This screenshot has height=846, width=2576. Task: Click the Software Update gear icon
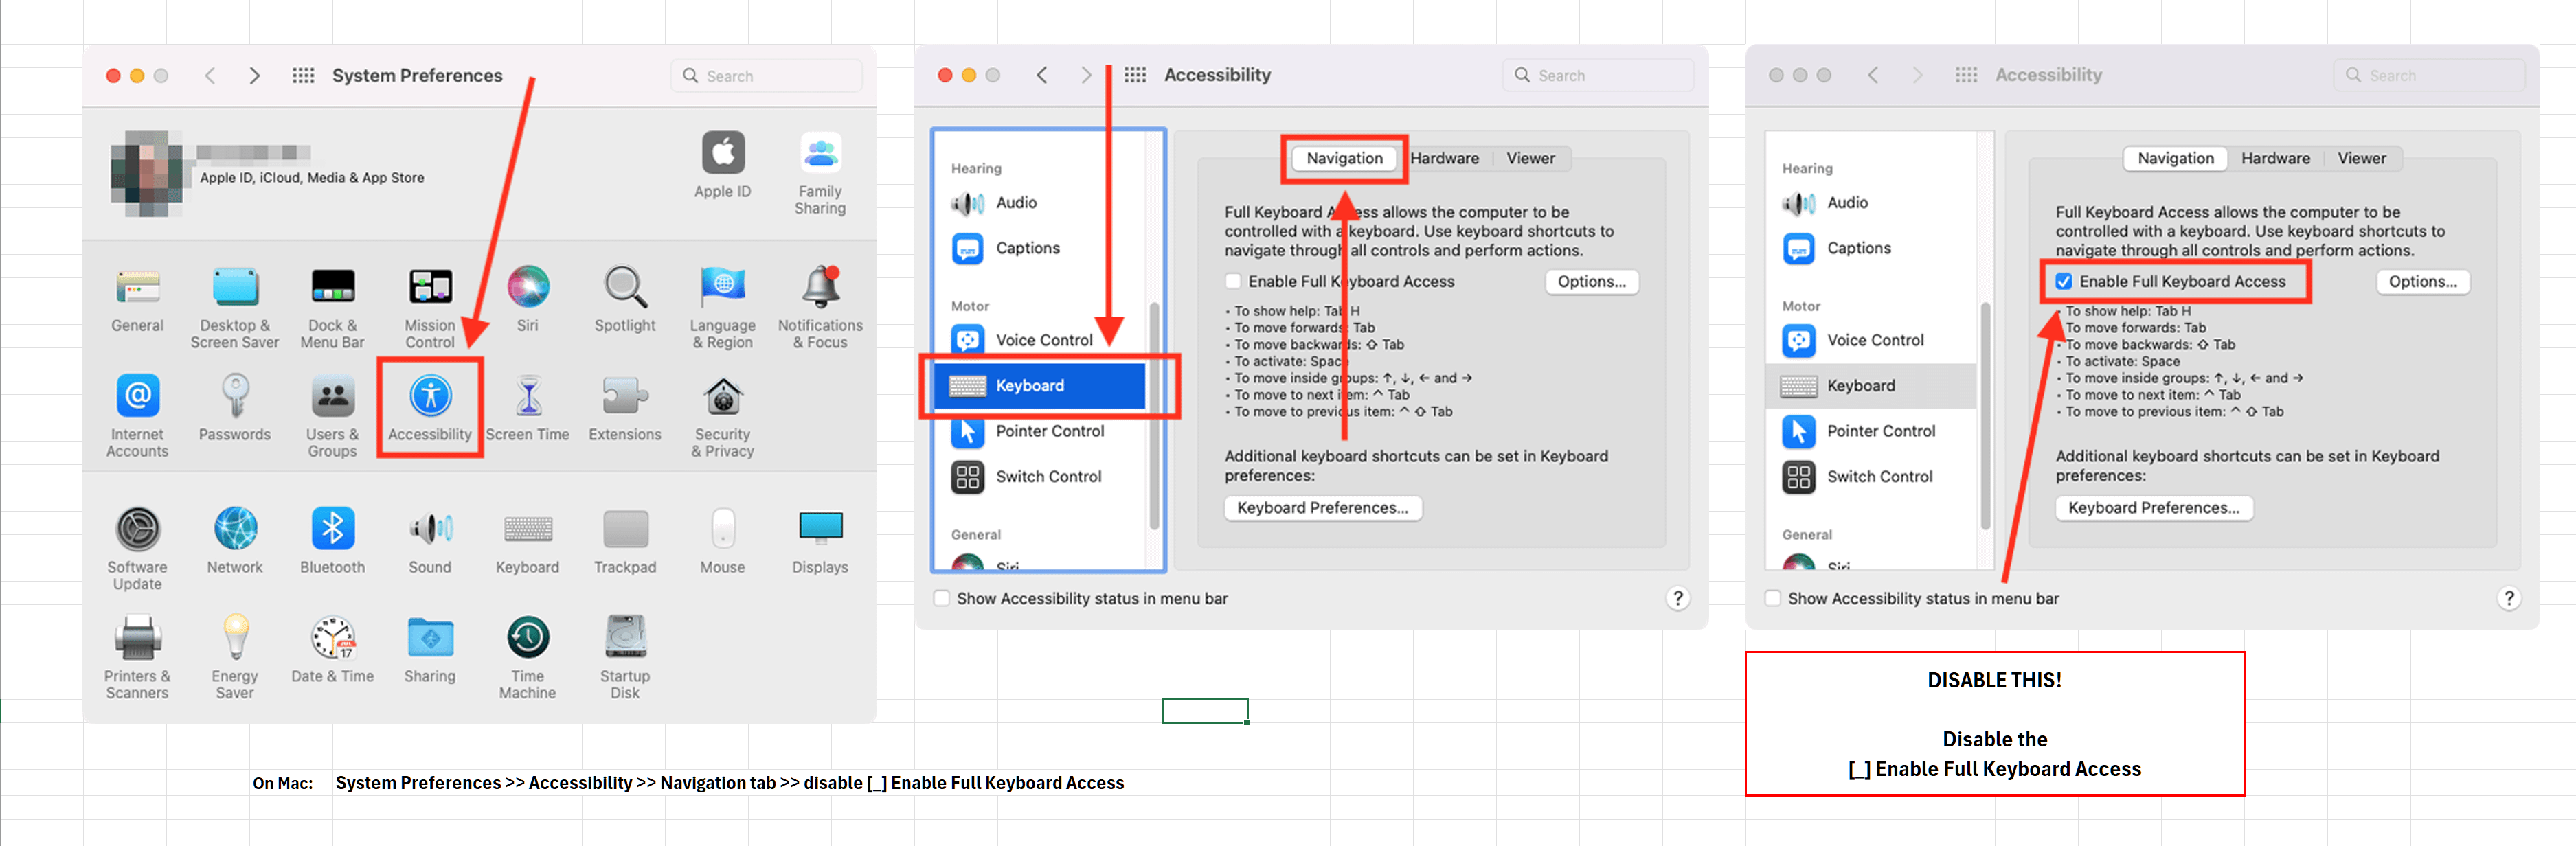coord(137,529)
